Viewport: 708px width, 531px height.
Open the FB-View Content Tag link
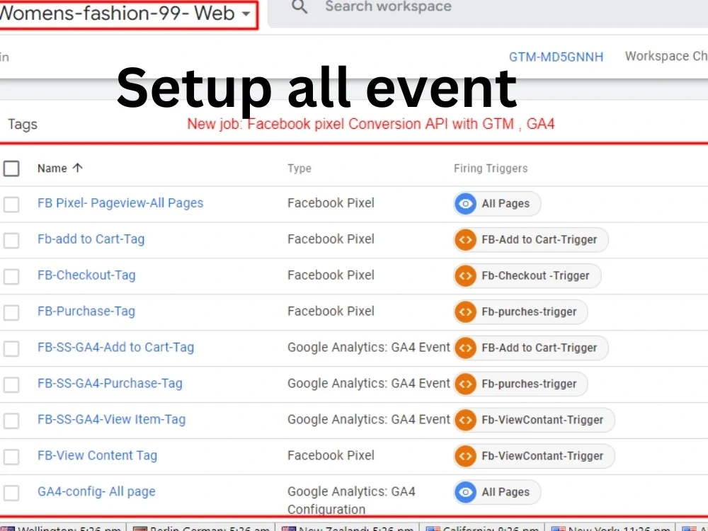coord(98,455)
